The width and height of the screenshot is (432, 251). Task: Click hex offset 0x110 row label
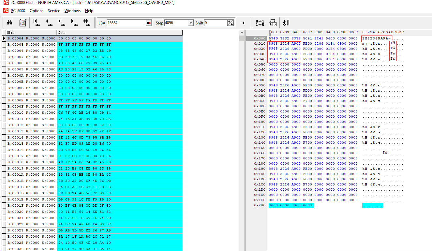[x=260, y=127]
